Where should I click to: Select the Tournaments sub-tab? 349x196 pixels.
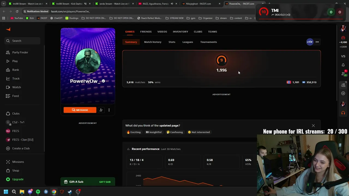(209, 42)
